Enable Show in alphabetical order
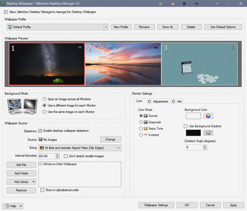The width and height of the screenshot is (247, 211). (x=42, y=190)
